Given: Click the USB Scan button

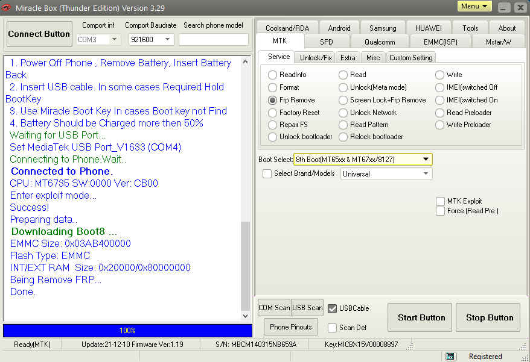Looking at the screenshot, I should (x=307, y=308).
